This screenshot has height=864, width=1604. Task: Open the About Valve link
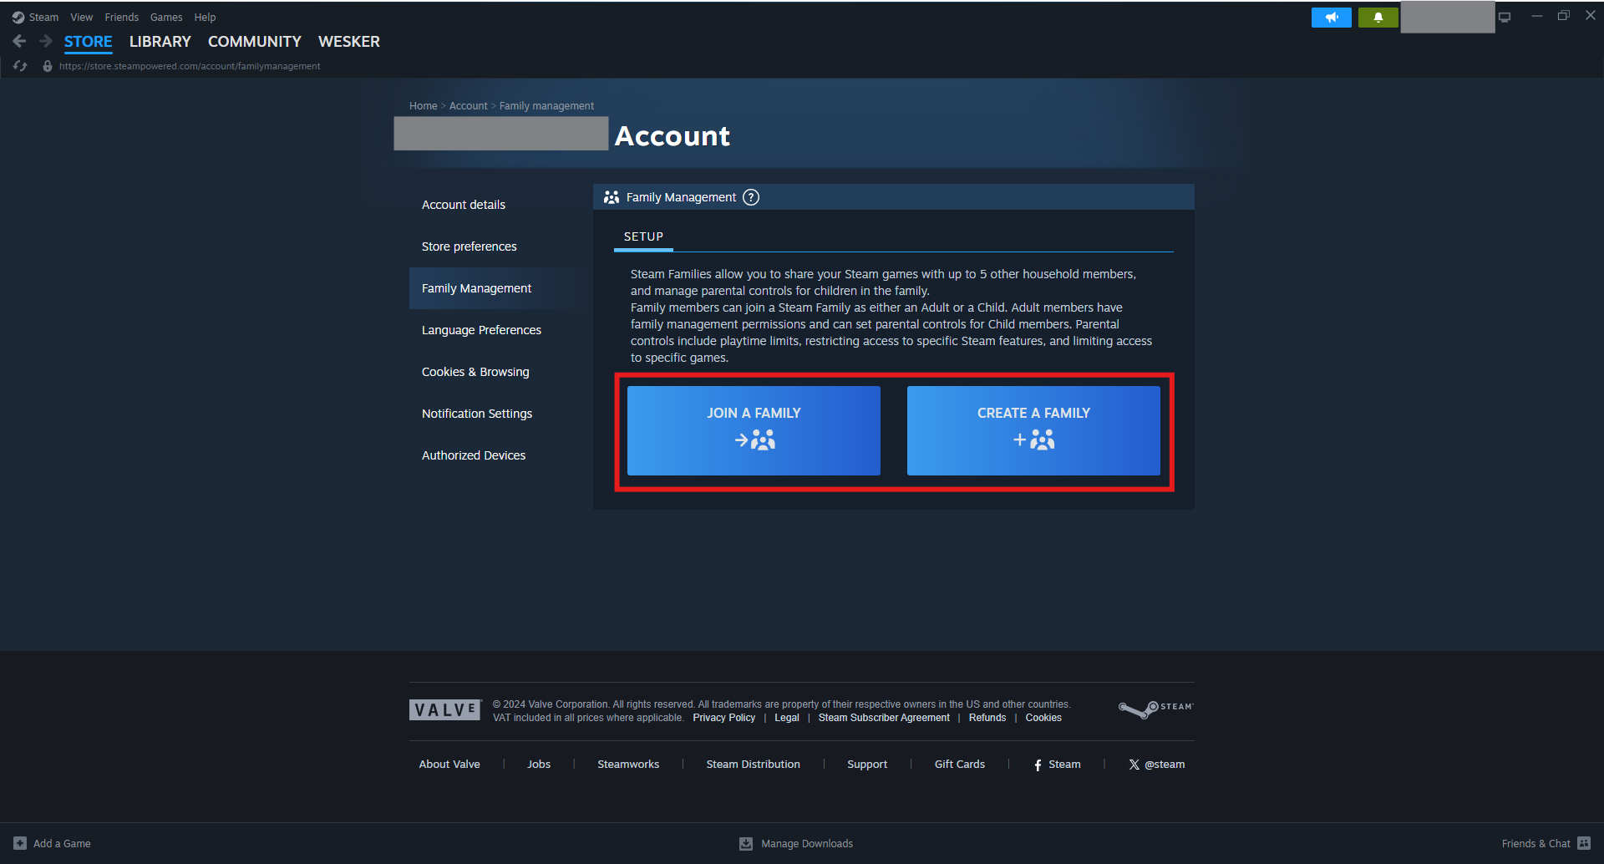(449, 765)
